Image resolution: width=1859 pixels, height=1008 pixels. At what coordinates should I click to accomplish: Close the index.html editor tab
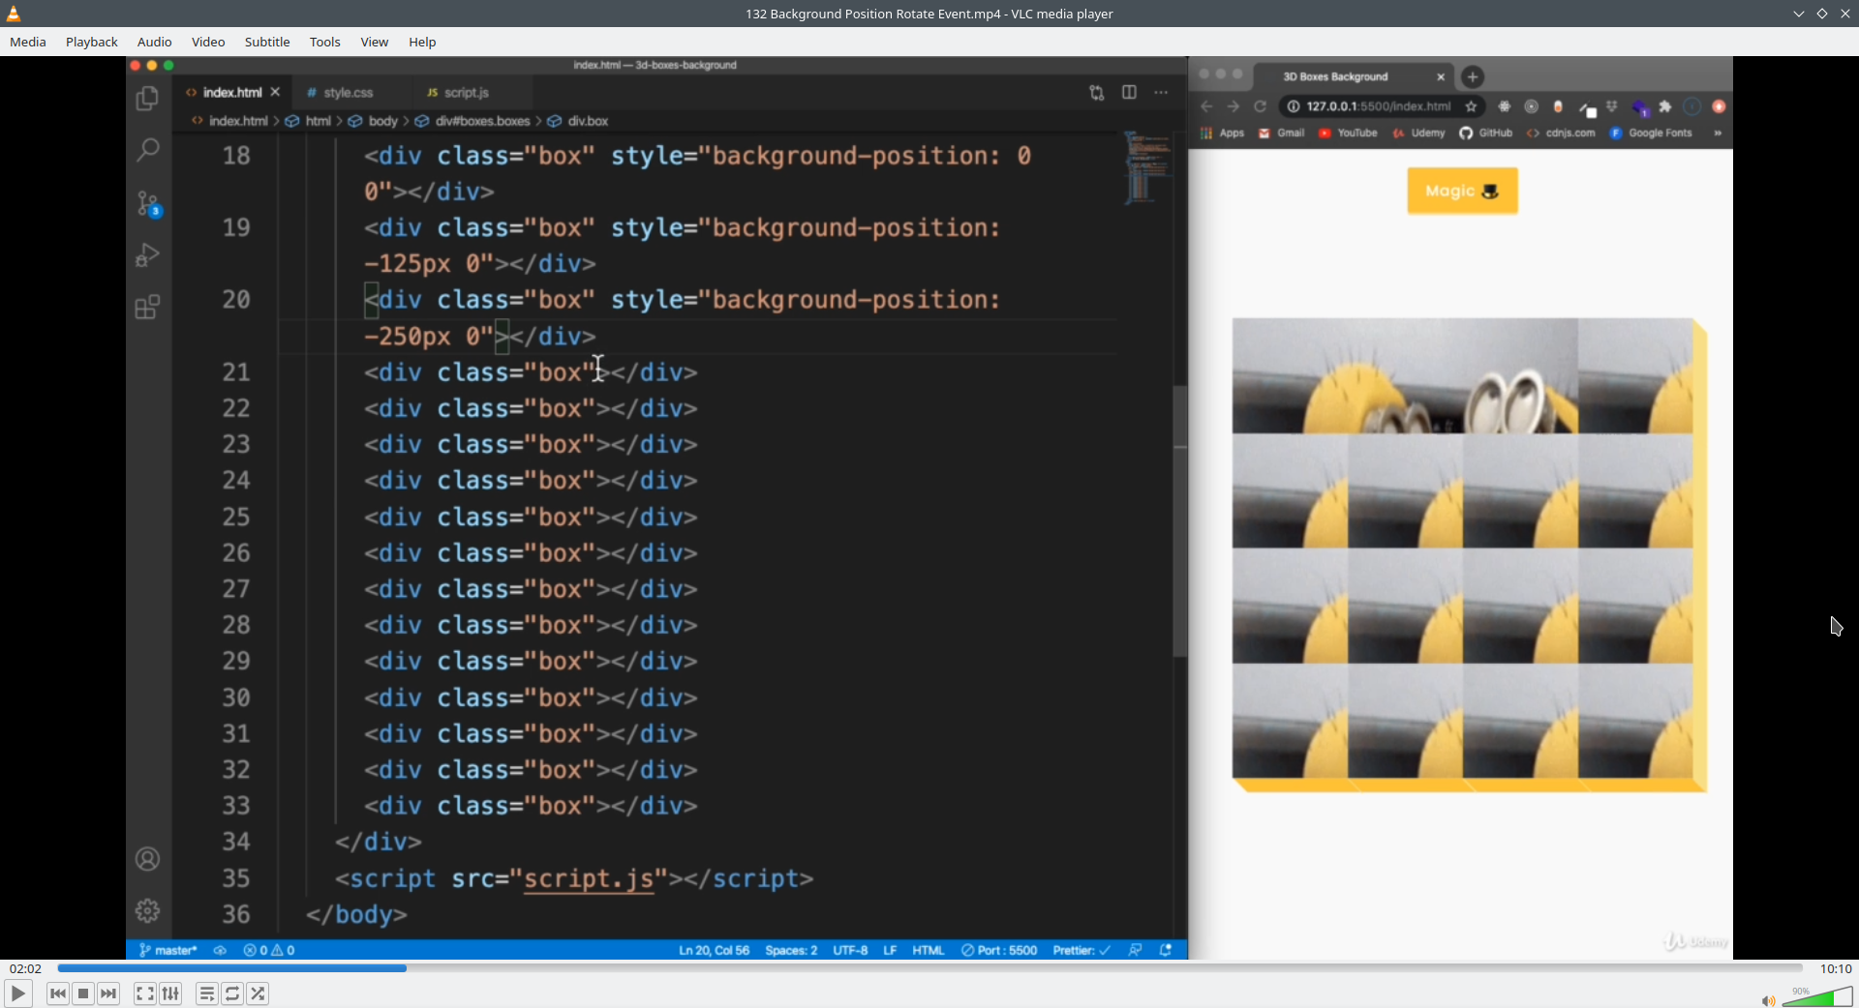275,92
